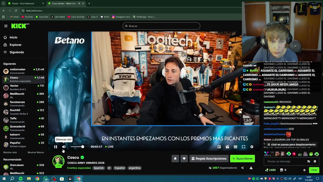Pause the live stream playback

coord(56,147)
